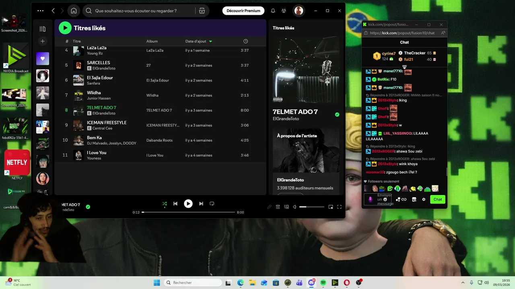Toggle repeat mode
The image size is (515, 289).
tap(212, 204)
